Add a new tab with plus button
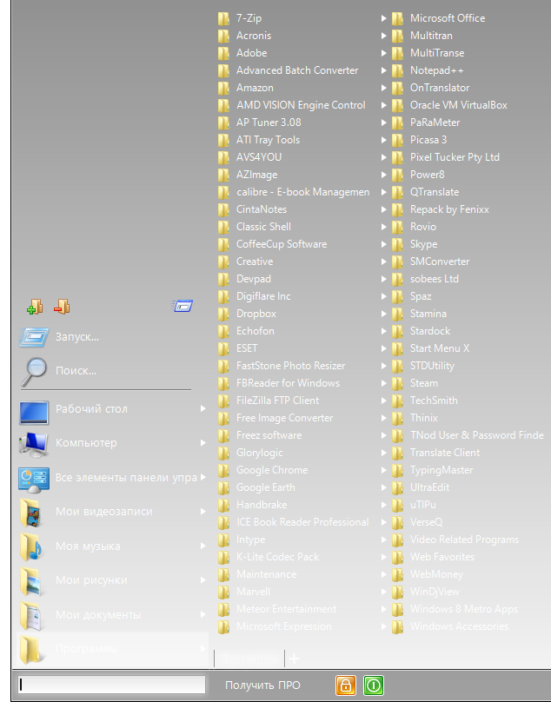The width and height of the screenshot is (551, 702). (295, 659)
